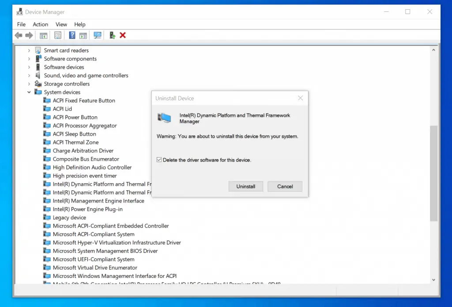Click the Back arrow toolbar icon

point(18,35)
